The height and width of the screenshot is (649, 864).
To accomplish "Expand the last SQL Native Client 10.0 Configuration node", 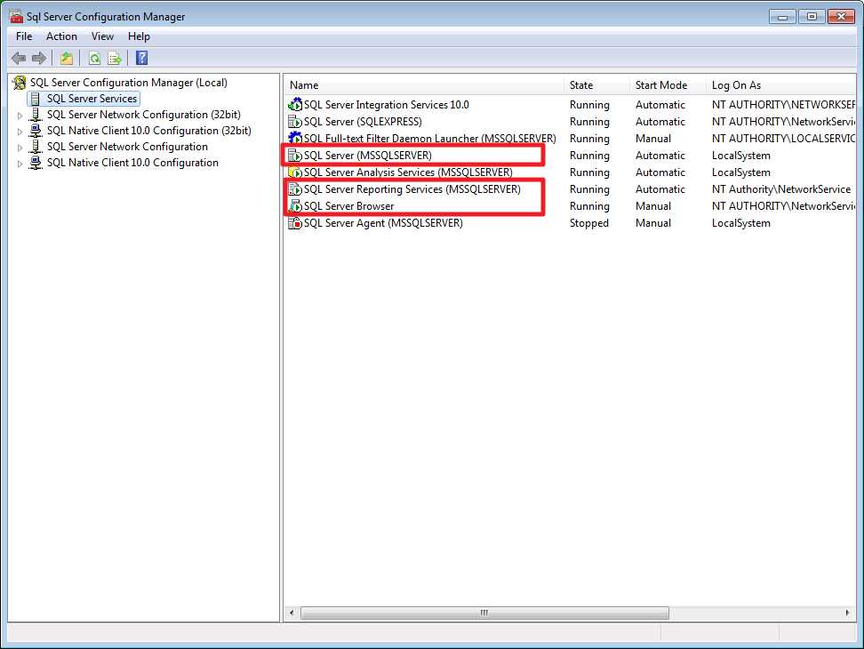I will 20,163.
